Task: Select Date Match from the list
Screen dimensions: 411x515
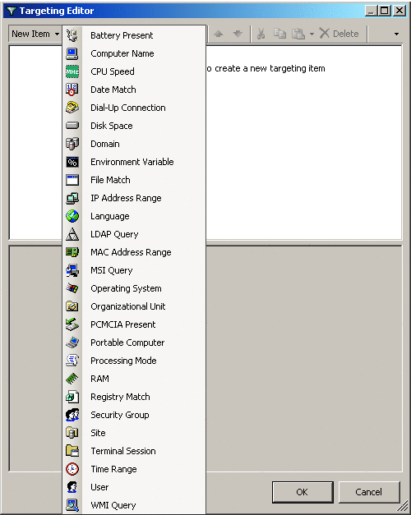Action: pyautogui.click(x=134, y=90)
